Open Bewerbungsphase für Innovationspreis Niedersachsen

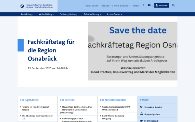(x=77, y=120)
